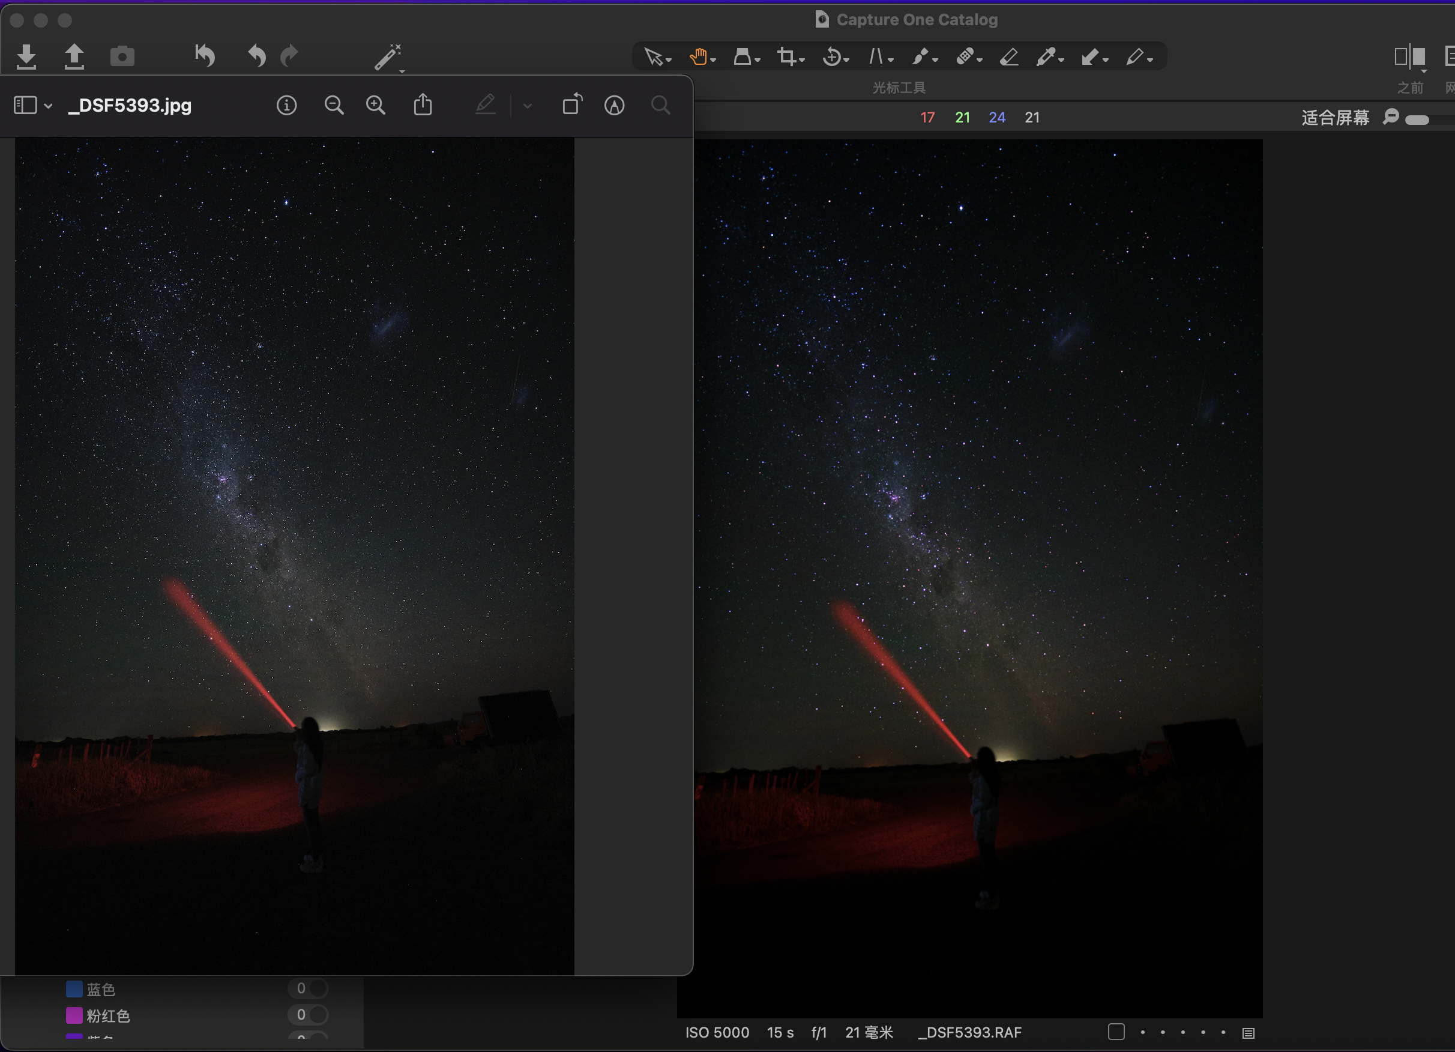Image resolution: width=1455 pixels, height=1052 pixels.
Task: Click the 15 s shutter readout
Action: (780, 1032)
